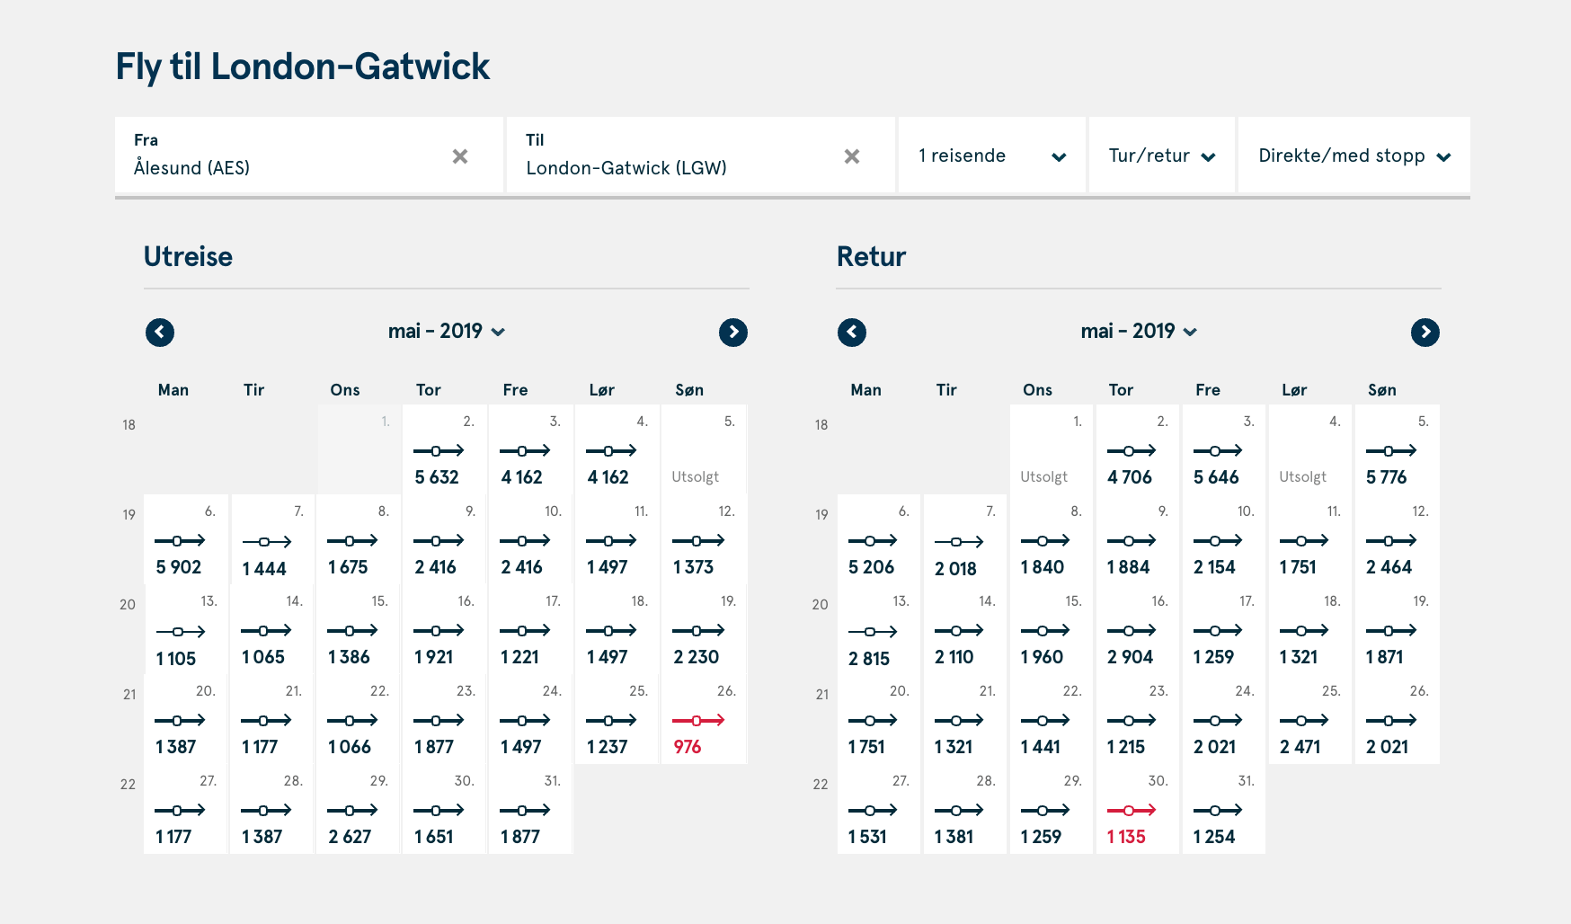The image size is (1571, 924).
Task: Expand the Tur/retur trip type dropdown
Action: point(1162,156)
